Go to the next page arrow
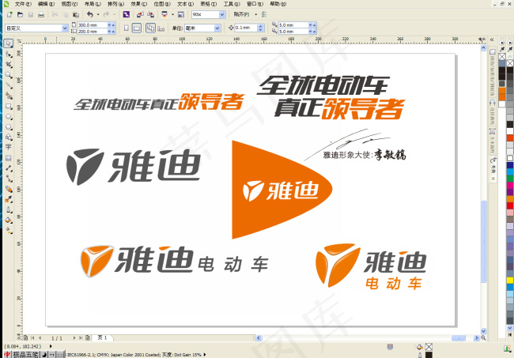Viewport: 514px width, 358px height. [x=74, y=337]
